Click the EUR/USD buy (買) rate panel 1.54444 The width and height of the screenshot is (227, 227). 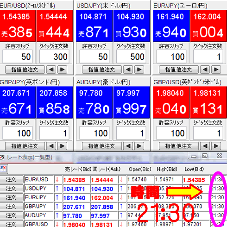tap(55, 26)
